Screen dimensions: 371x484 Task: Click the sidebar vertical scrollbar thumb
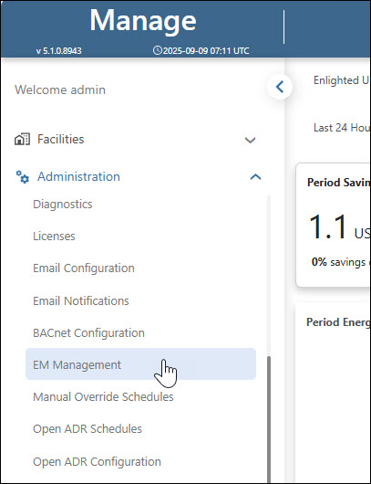[x=269, y=419]
